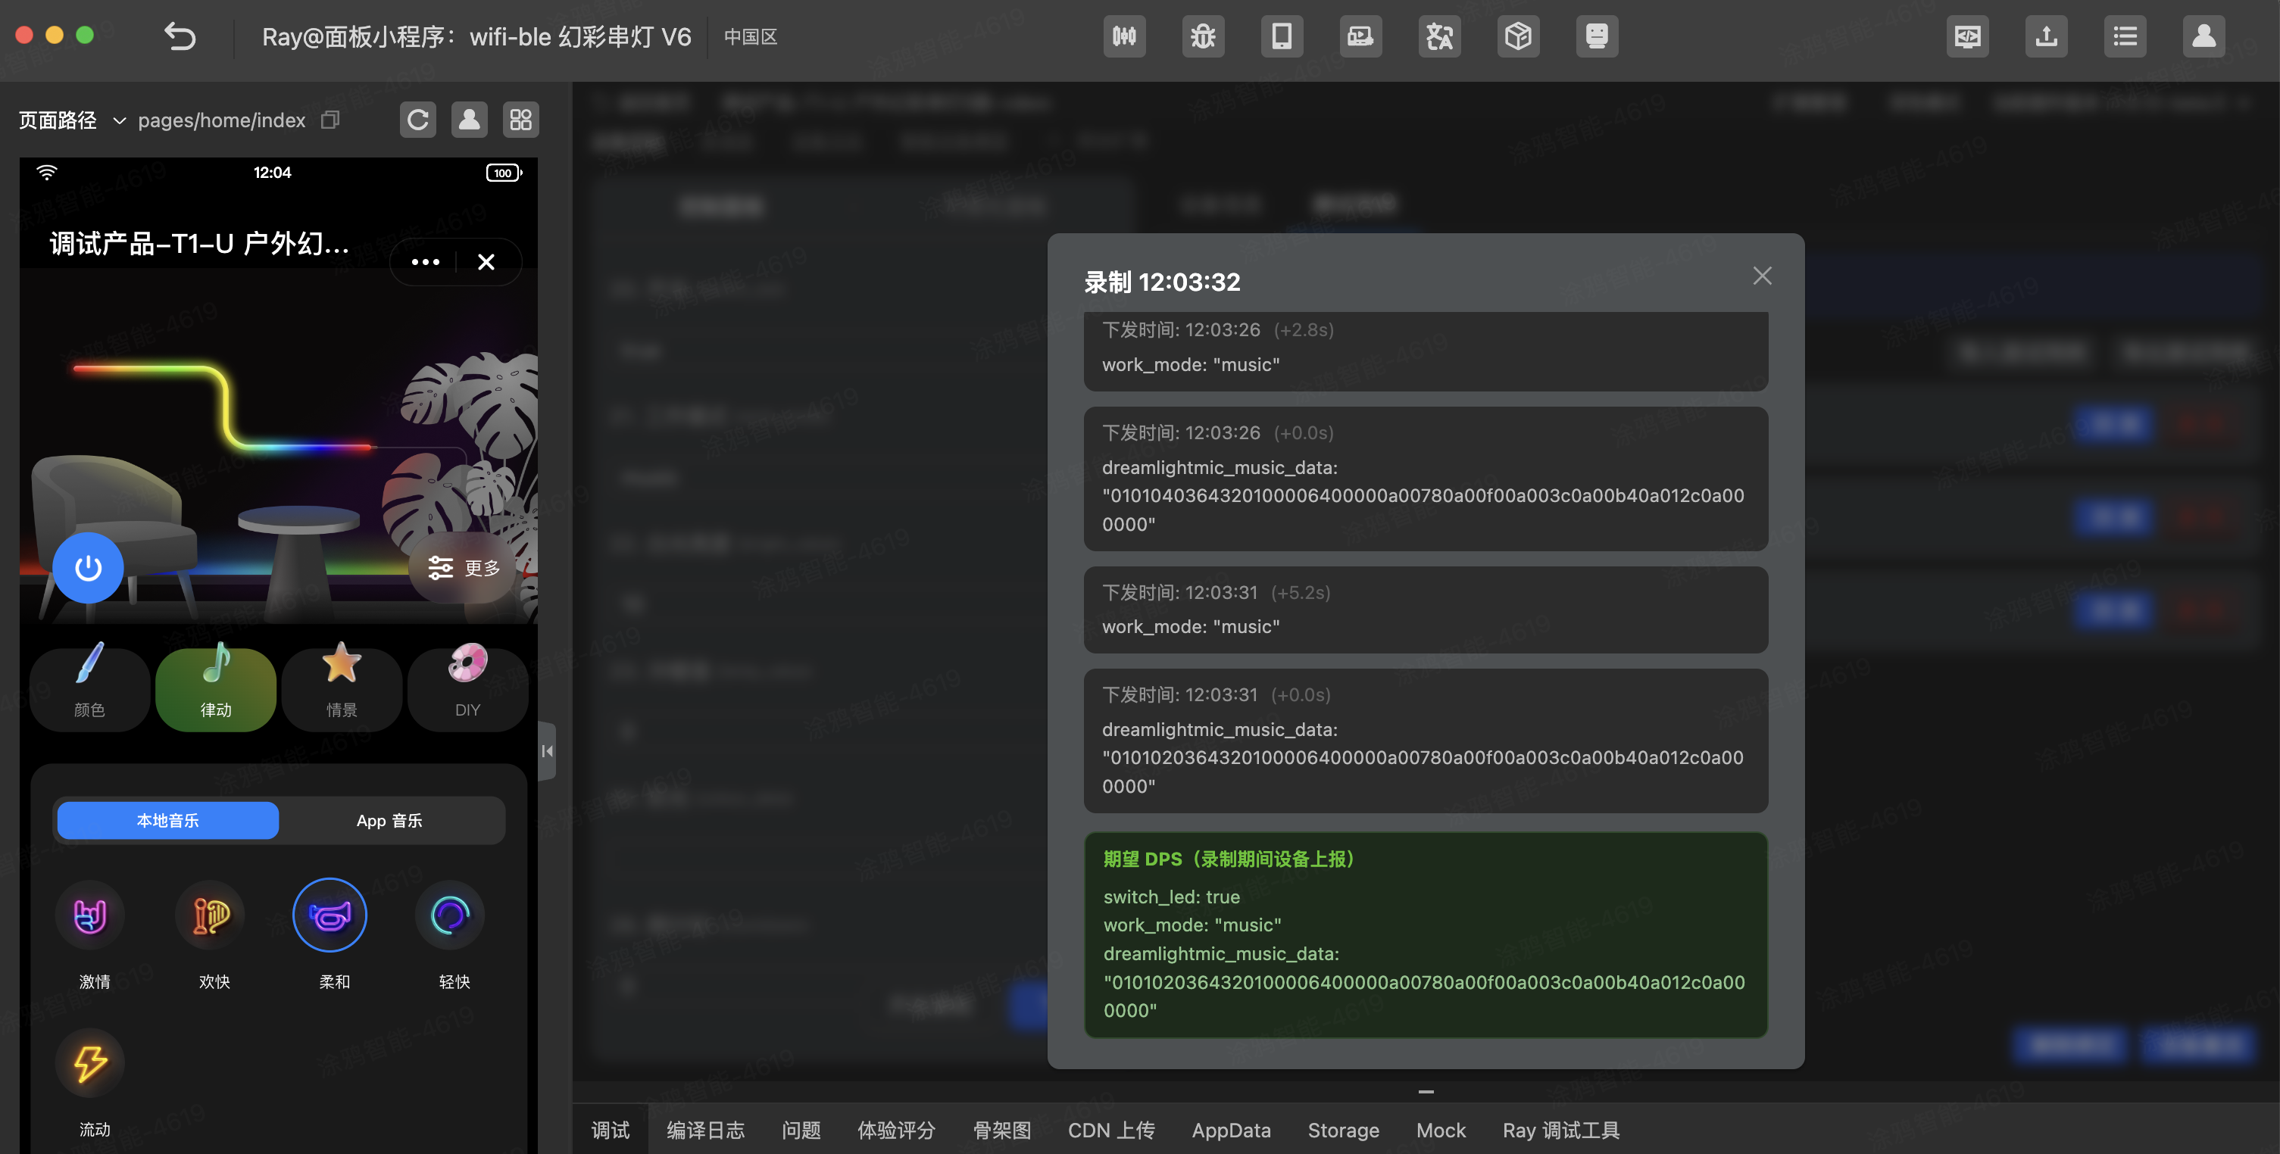Close the mini program with the X

point(486,262)
